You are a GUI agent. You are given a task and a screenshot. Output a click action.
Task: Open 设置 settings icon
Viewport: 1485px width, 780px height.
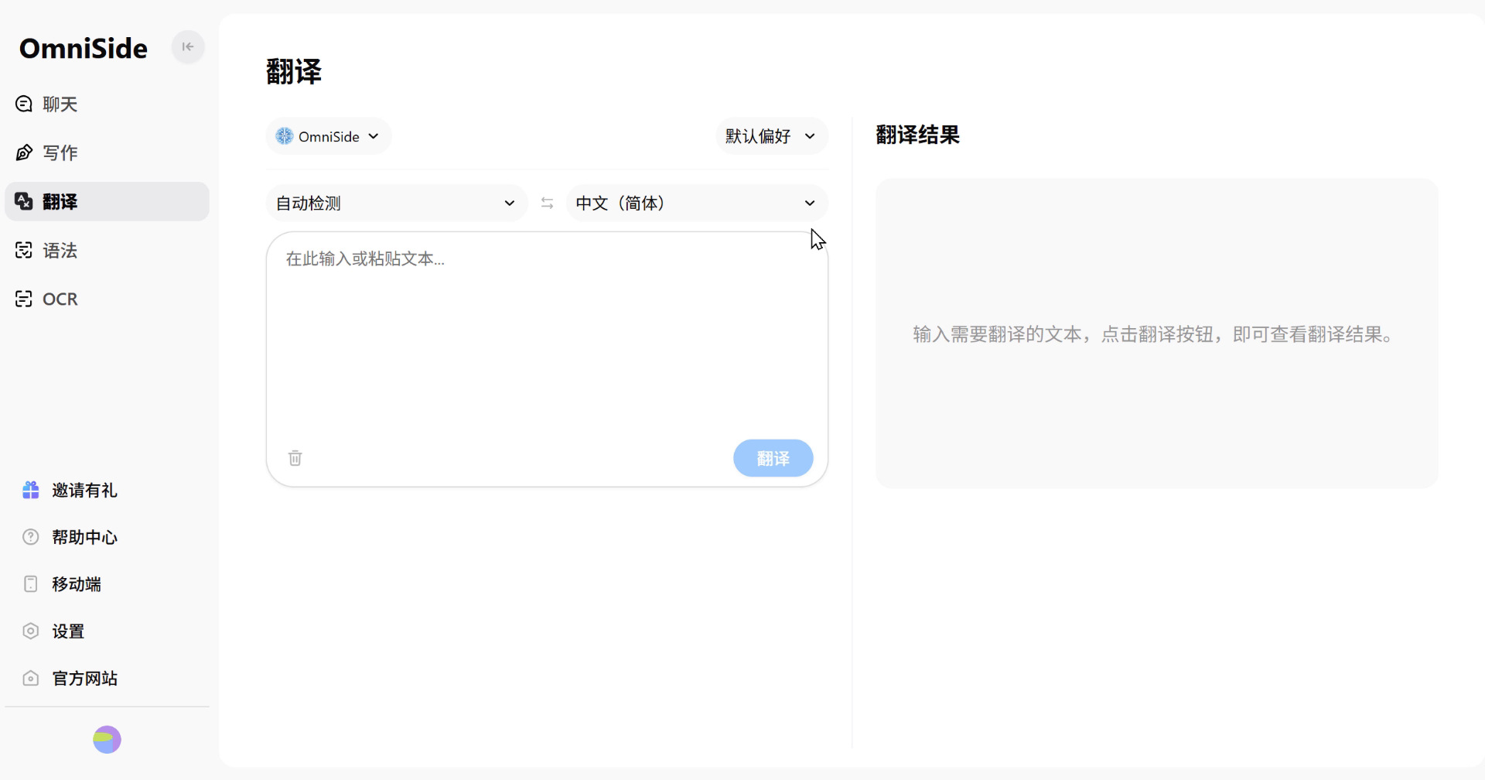[x=31, y=631]
